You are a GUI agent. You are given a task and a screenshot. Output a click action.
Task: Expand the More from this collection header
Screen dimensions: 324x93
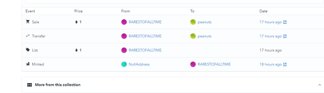173,85
